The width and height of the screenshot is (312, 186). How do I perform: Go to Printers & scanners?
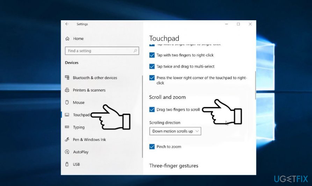89,90
